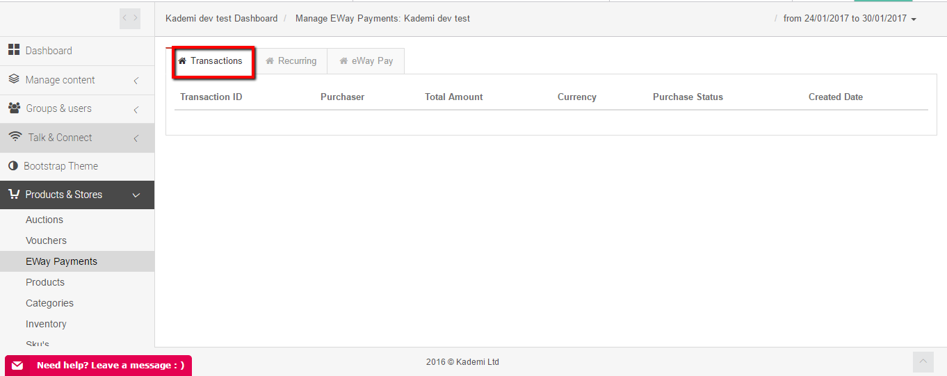Open Dashboard in the sidebar

coord(77,51)
